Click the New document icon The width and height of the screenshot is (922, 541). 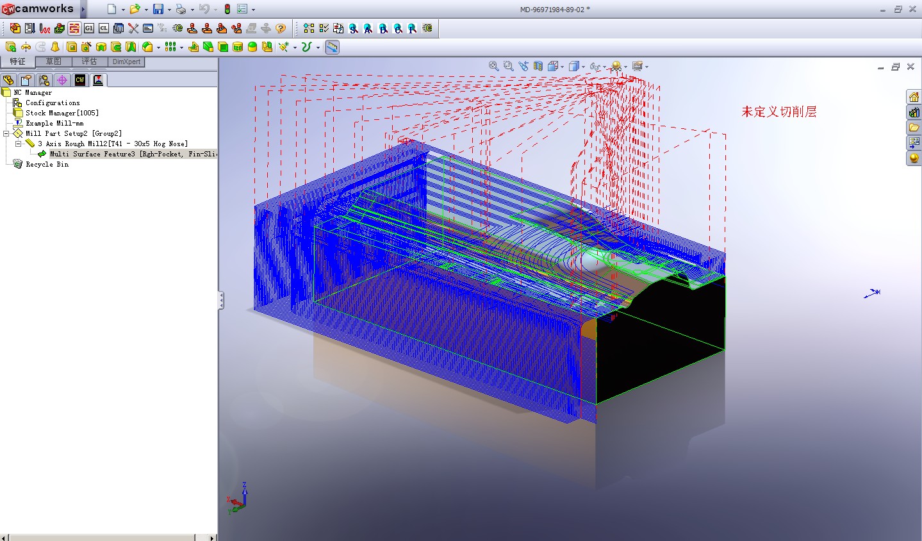coord(111,9)
